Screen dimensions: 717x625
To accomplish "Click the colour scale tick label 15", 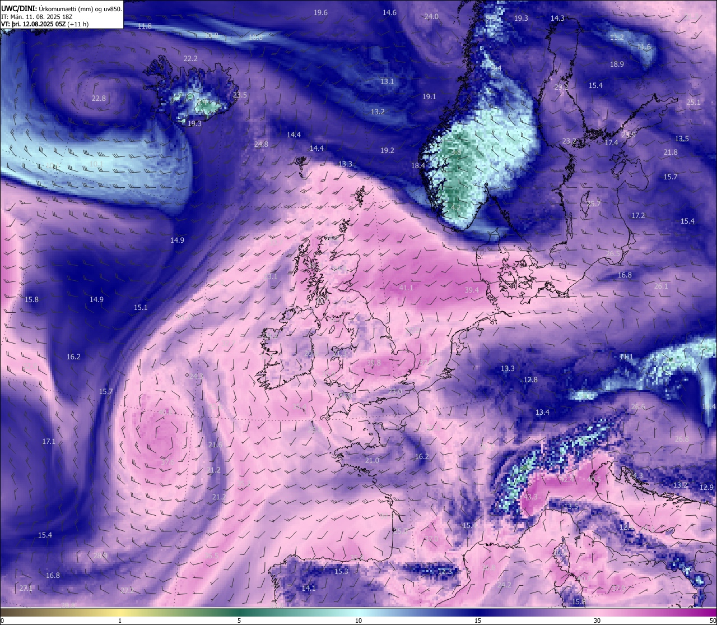I will point(478,621).
